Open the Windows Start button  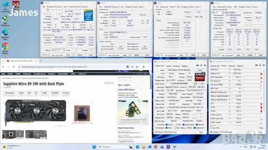(x=94, y=147)
